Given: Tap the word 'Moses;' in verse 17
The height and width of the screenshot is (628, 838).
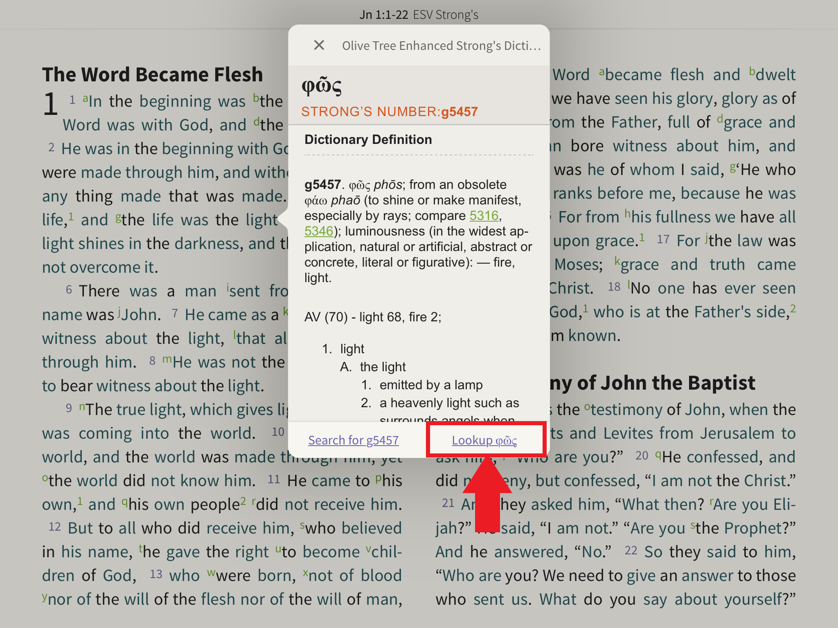Looking at the screenshot, I should tap(579, 265).
